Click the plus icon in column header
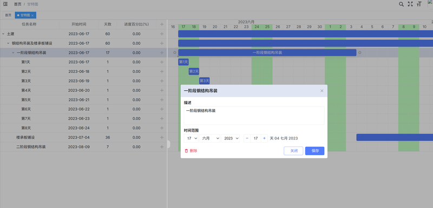The image size is (433, 208). pos(162,24)
